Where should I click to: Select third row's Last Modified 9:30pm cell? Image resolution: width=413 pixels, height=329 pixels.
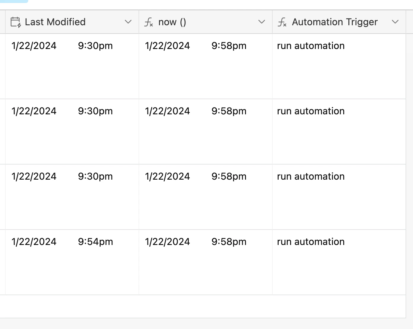72,197
